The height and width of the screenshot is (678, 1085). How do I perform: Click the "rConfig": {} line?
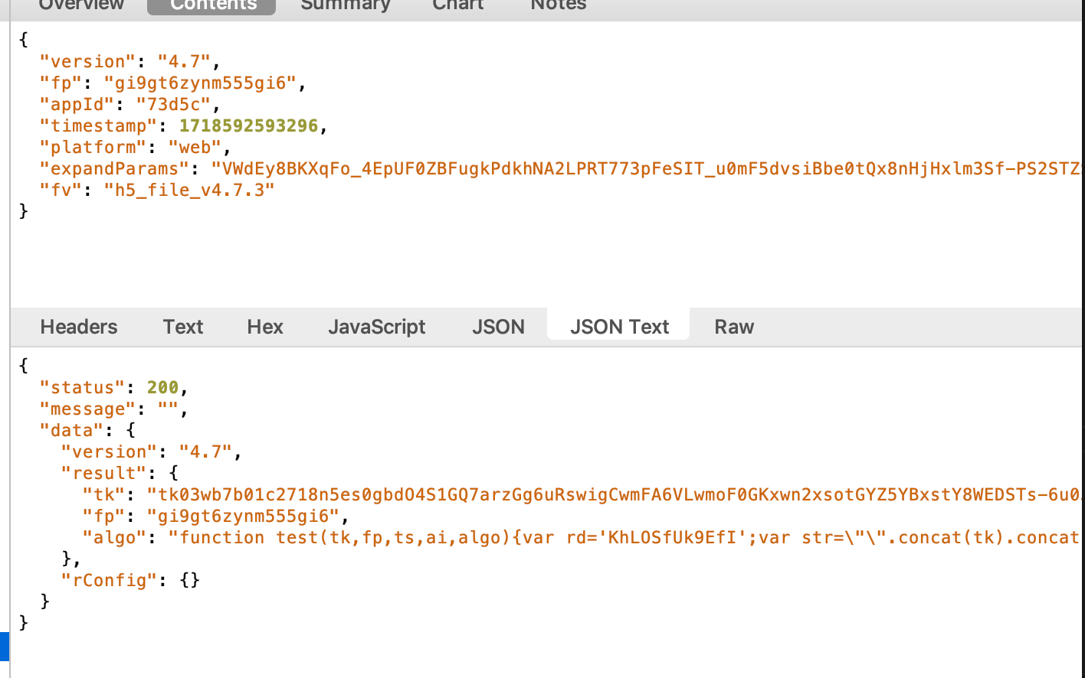pyautogui.click(x=130, y=580)
